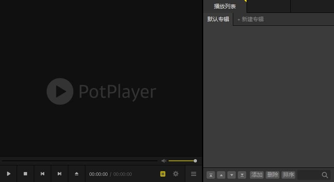Move item to bottom of playlist
The image size is (334, 182).
pos(242,175)
